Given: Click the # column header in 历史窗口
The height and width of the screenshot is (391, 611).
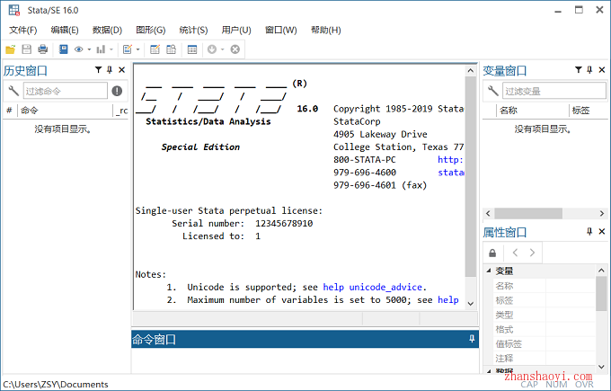Looking at the screenshot, I should 9,111.
